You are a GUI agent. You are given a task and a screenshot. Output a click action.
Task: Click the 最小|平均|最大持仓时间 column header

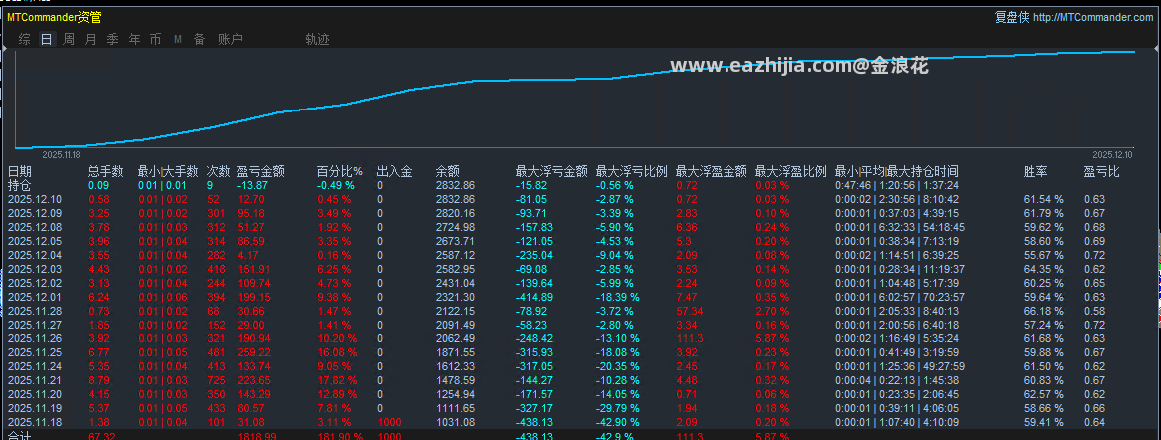pyautogui.click(x=897, y=171)
